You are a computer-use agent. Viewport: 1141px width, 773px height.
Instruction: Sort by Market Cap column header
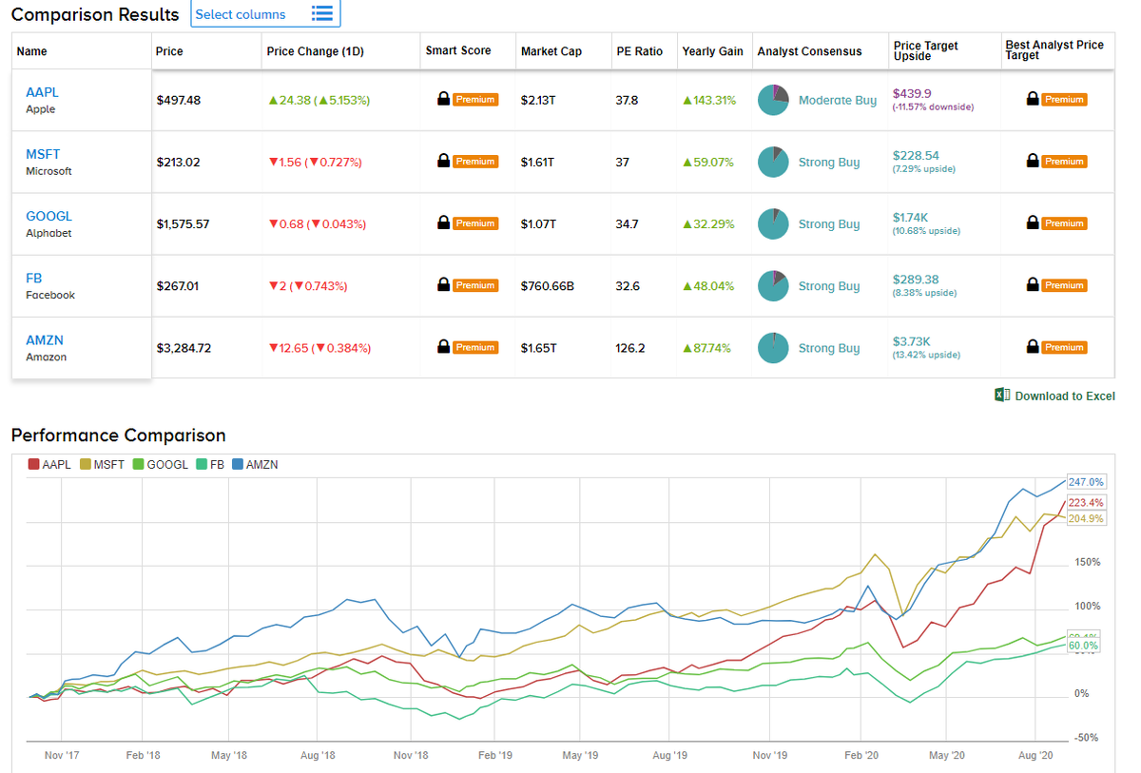point(551,51)
